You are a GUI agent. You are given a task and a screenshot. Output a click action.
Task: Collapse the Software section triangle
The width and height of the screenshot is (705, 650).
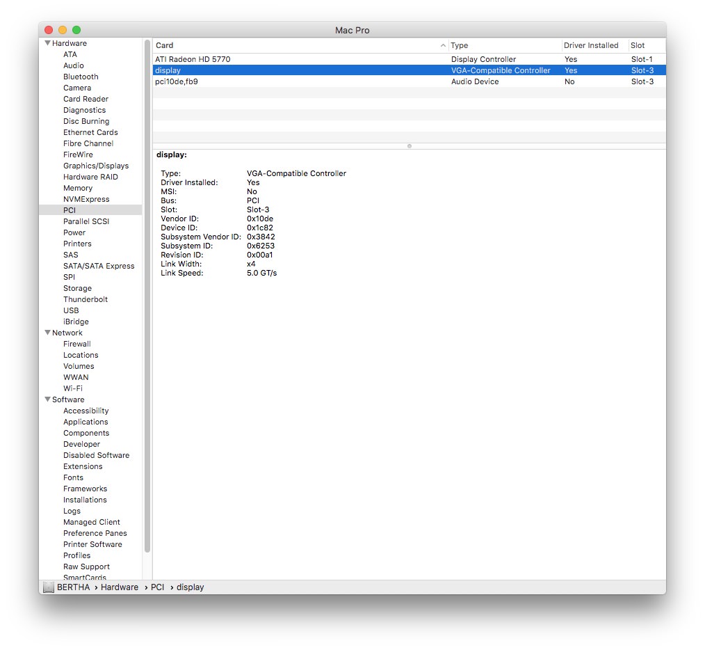[x=47, y=399]
